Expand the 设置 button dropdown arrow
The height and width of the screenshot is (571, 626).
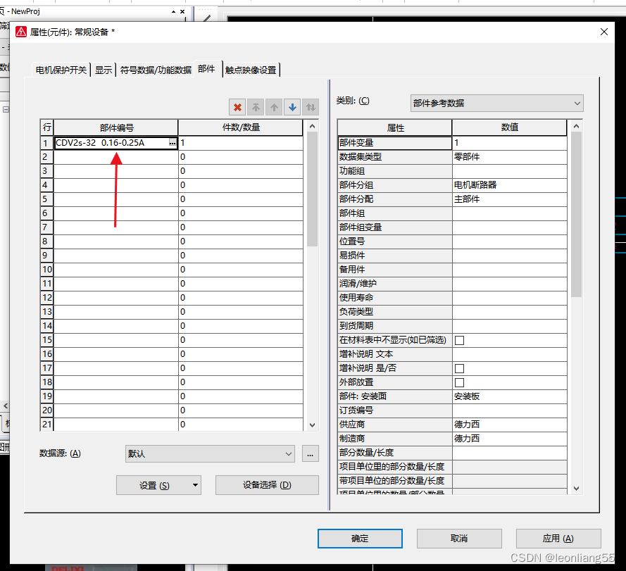(195, 485)
